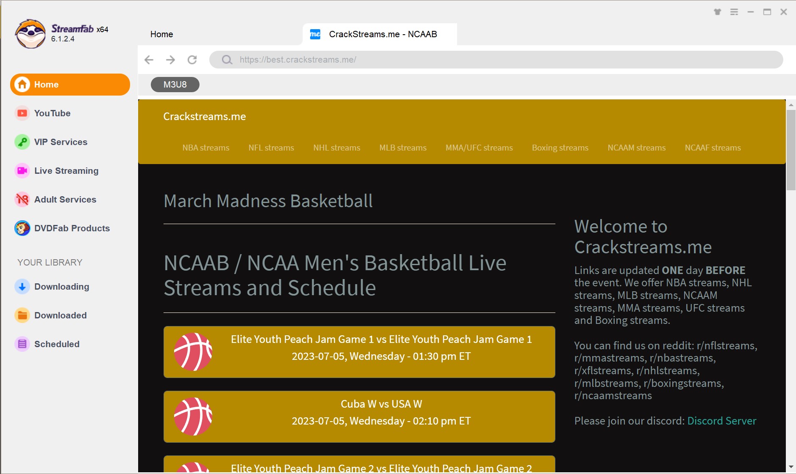This screenshot has width=796, height=474.
Task: Click basketball icon for Cuba W game
Action: pyautogui.click(x=193, y=416)
